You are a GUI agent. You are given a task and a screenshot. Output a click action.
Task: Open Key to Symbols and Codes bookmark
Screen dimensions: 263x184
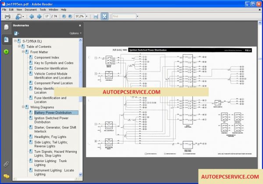[54, 63]
